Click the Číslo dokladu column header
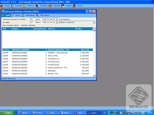Screen dimensions: 154x115 click(39, 29)
